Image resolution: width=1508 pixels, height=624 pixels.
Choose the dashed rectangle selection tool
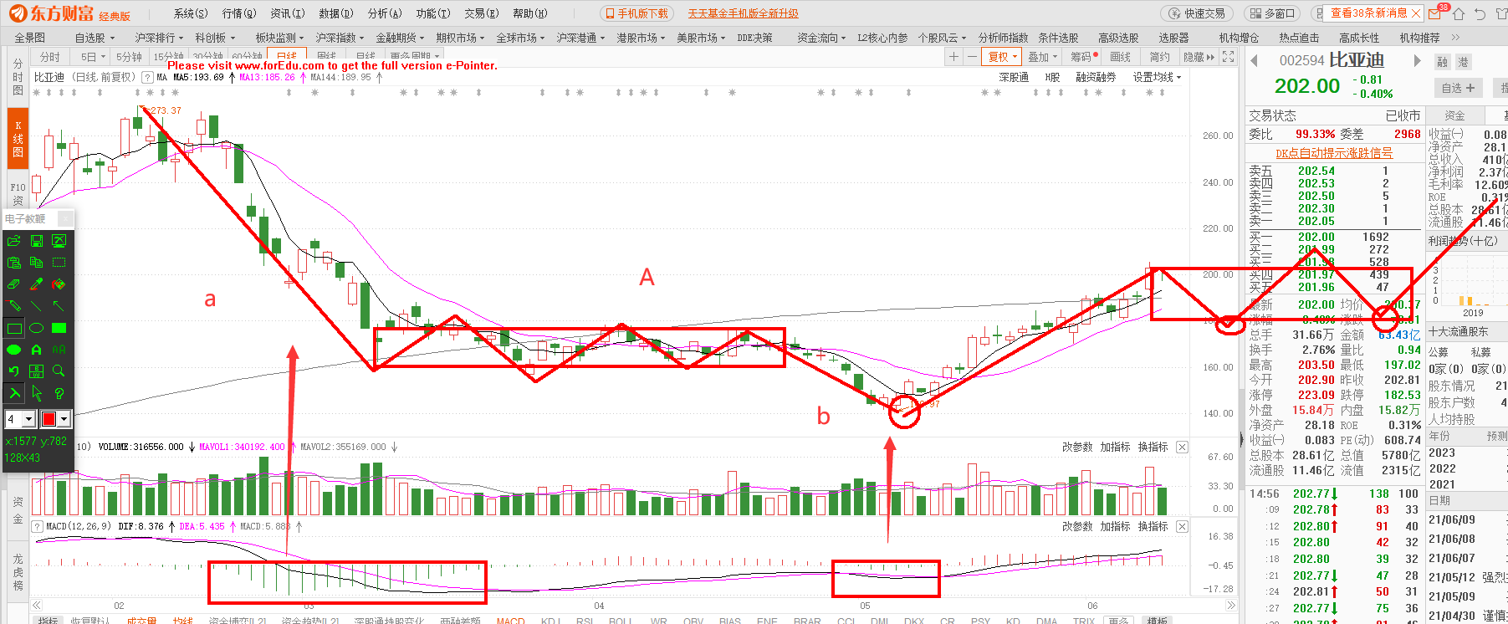point(59,263)
